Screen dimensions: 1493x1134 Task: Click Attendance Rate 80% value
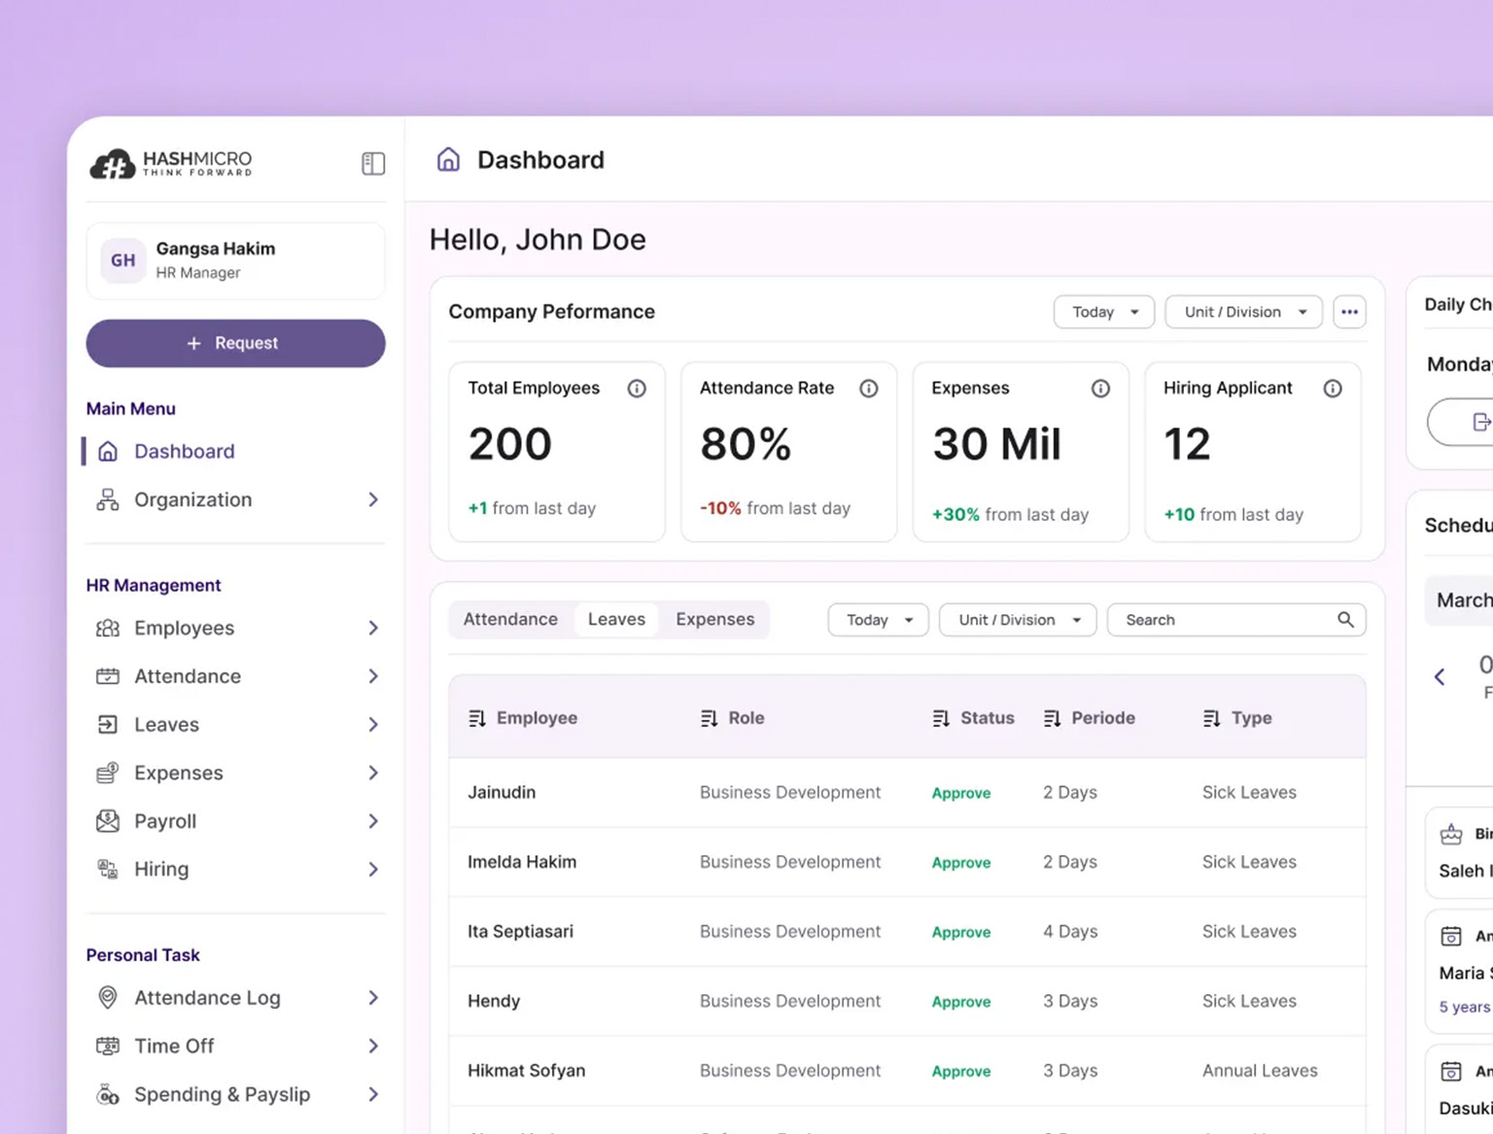click(746, 444)
